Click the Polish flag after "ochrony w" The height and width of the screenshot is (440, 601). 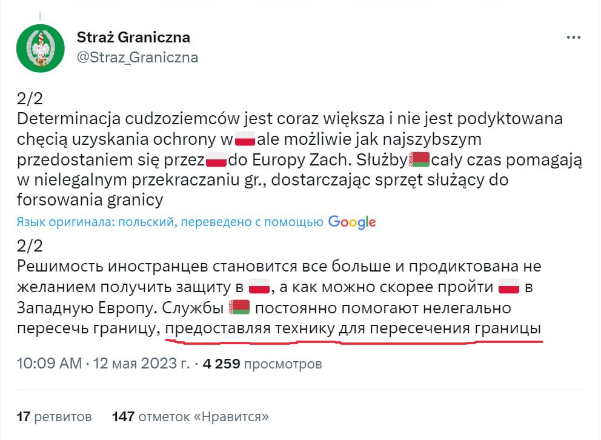[x=245, y=139]
